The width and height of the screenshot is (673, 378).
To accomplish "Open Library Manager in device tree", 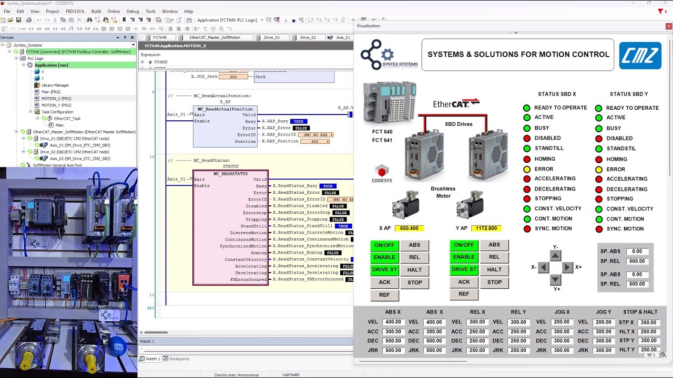I will [55, 85].
